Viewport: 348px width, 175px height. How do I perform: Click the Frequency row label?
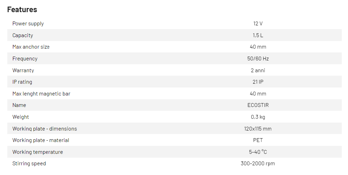[x=25, y=59]
